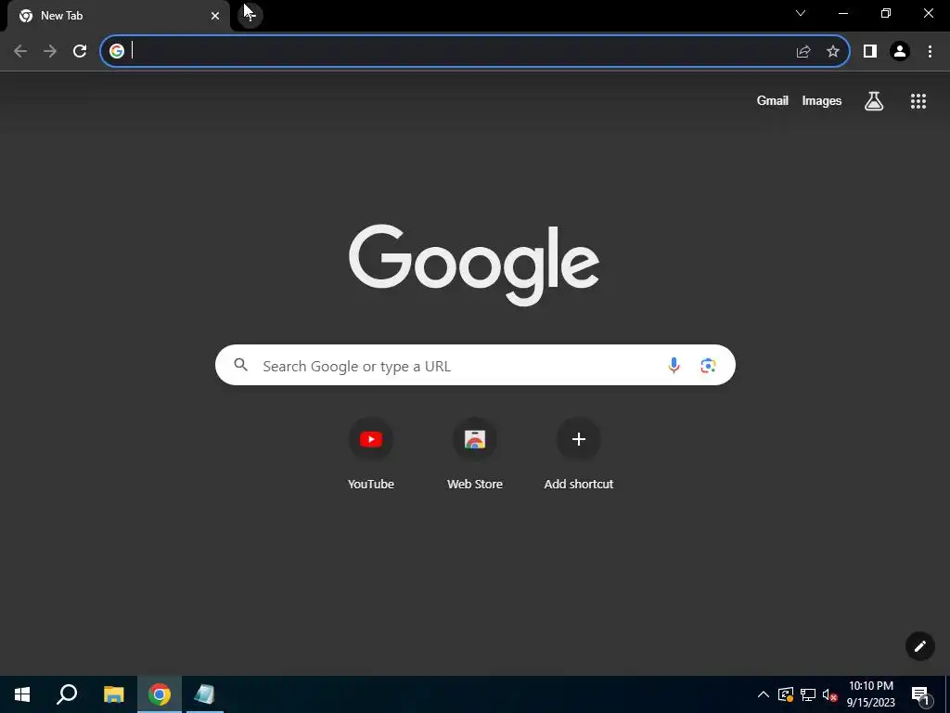The width and height of the screenshot is (950, 713).
Task: Open the Windows Start menu
Action: point(22,694)
